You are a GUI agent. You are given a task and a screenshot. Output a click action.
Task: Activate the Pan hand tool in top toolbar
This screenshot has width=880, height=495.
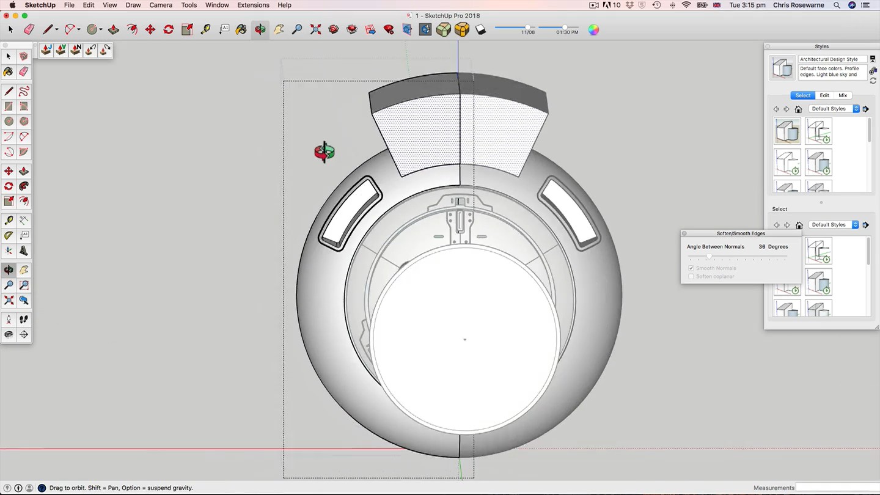279,29
